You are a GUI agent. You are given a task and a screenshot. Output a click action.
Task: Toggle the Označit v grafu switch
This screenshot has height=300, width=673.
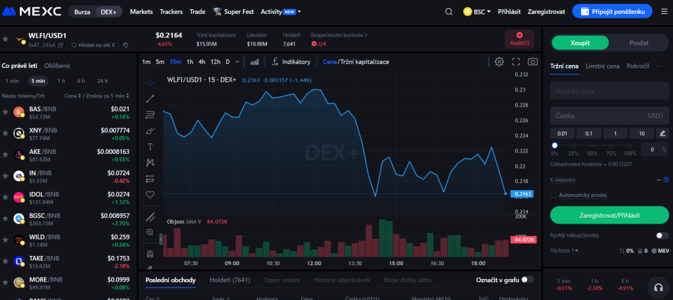(x=528, y=280)
